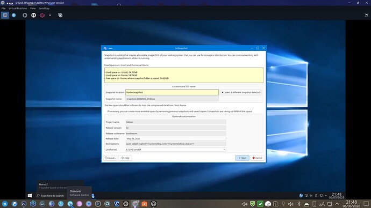371x208 pixels.
Task: Open the host speedometer tray icon
Action: click(268, 204)
